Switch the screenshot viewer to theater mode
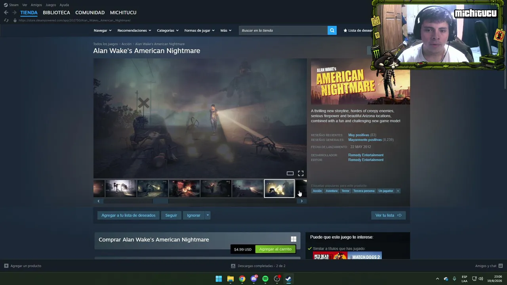 (x=290, y=173)
